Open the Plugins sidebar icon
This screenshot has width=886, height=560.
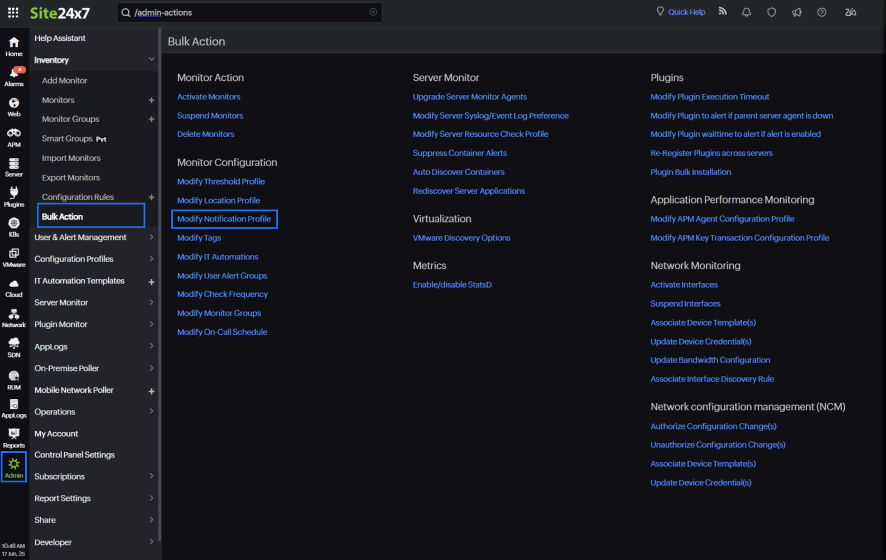pos(14,197)
